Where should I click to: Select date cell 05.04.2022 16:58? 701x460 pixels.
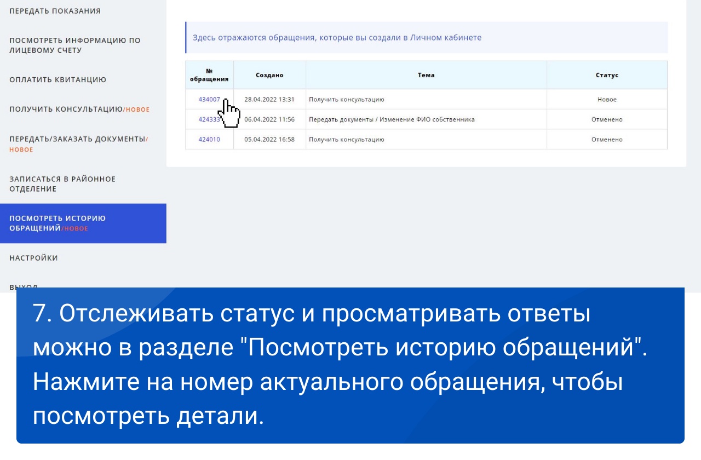coord(269,139)
